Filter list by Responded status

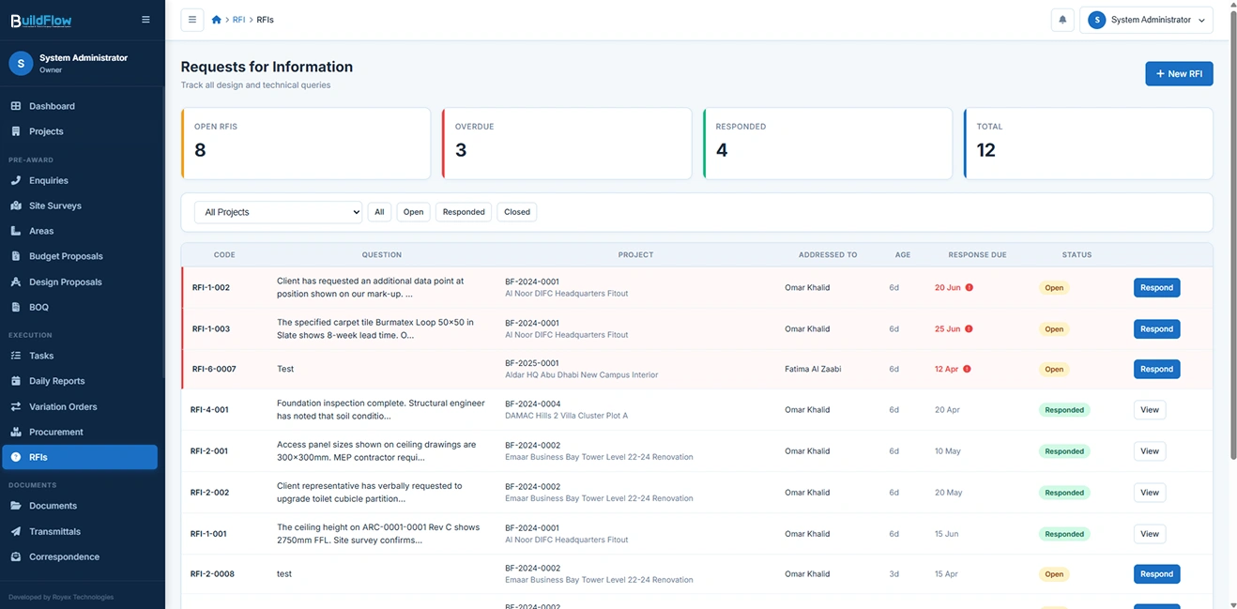click(464, 212)
